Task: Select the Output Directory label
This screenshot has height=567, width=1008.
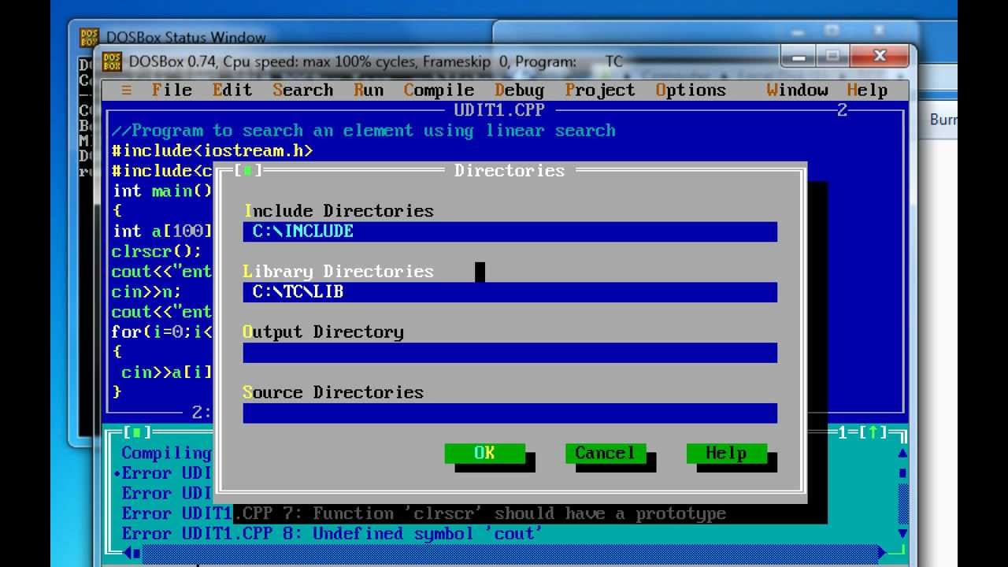Action: point(323,332)
